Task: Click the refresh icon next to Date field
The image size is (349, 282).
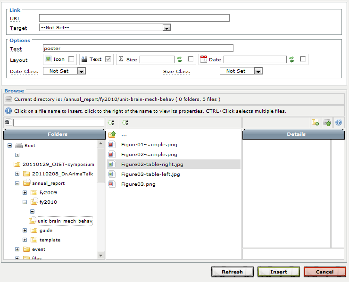Action: [292, 59]
